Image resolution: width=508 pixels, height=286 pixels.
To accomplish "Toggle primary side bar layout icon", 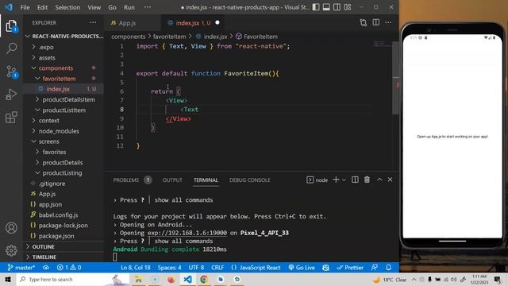I will 316,7.
